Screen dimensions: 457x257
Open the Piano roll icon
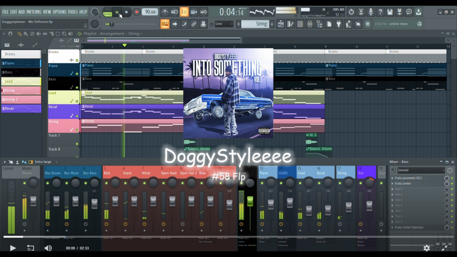point(290,24)
